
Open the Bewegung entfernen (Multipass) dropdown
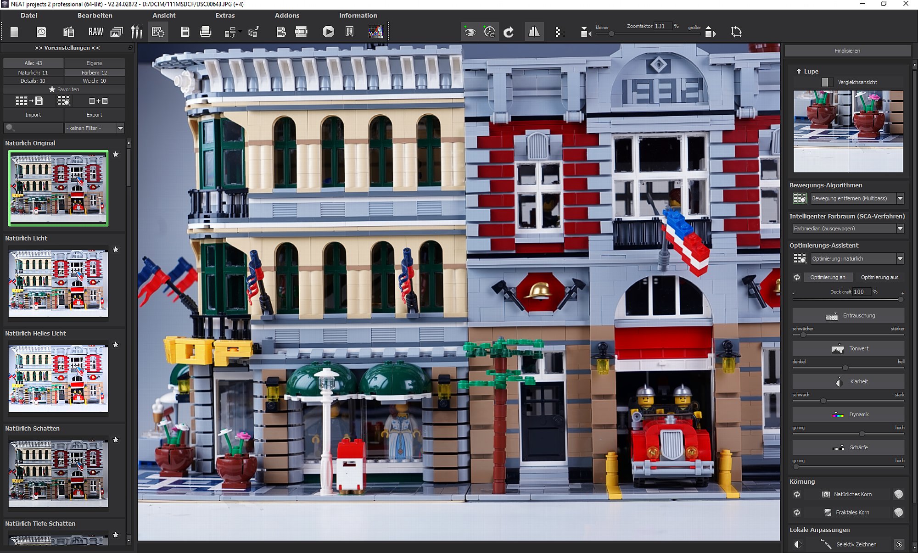900,198
